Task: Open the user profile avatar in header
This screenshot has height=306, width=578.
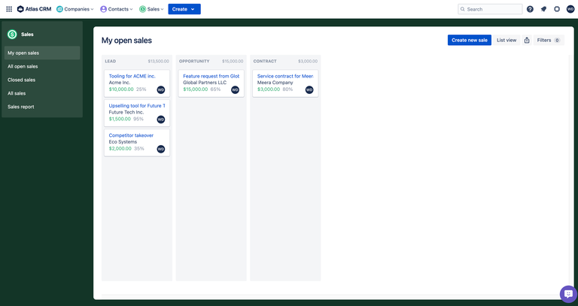Action: click(570, 9)
